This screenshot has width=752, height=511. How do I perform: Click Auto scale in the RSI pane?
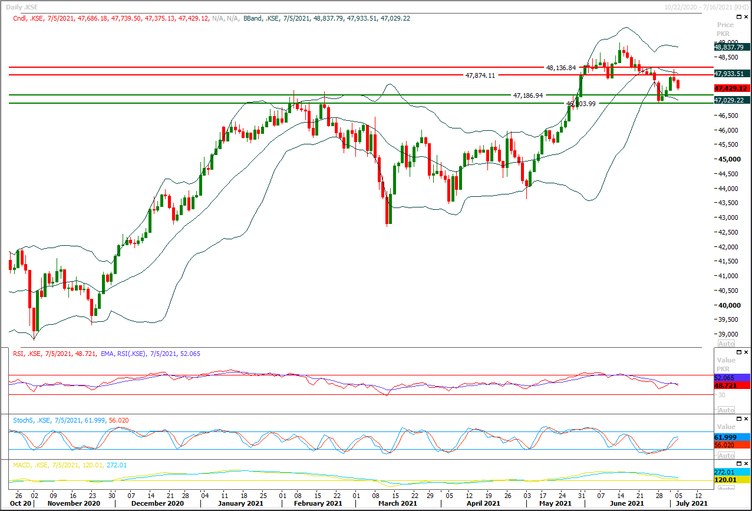pos(727,410)
